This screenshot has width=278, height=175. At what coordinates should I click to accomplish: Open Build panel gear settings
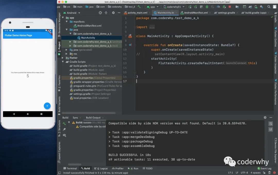[x=265, y=117]
